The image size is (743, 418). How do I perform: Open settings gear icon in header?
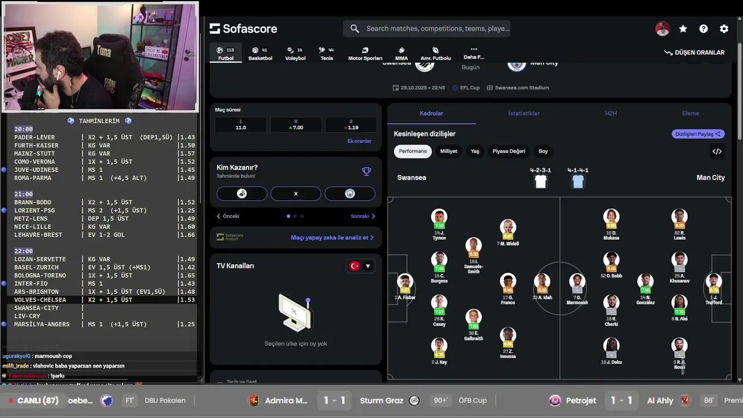(x=724, y=28)
